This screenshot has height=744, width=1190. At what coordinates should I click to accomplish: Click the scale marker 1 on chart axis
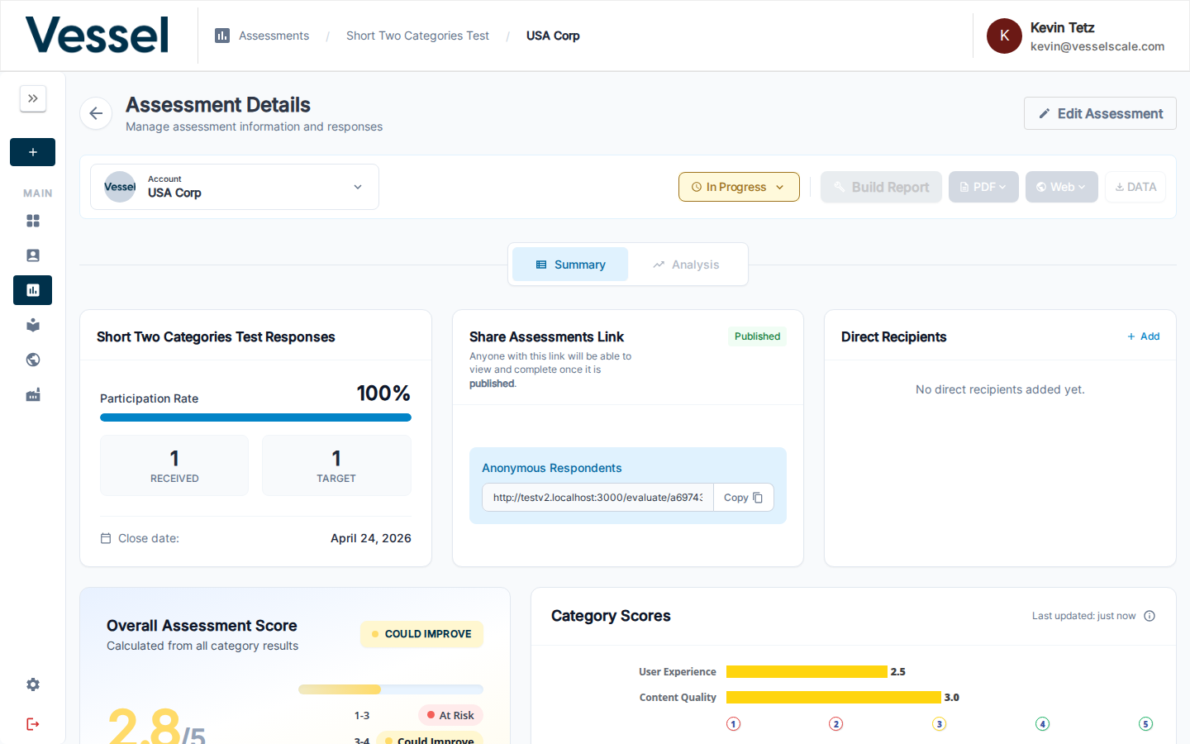(x=733, y=724)
